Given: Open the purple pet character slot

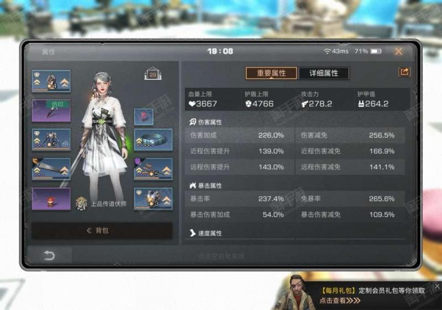Looking at the screenshot, I should [x=51, y=199].
